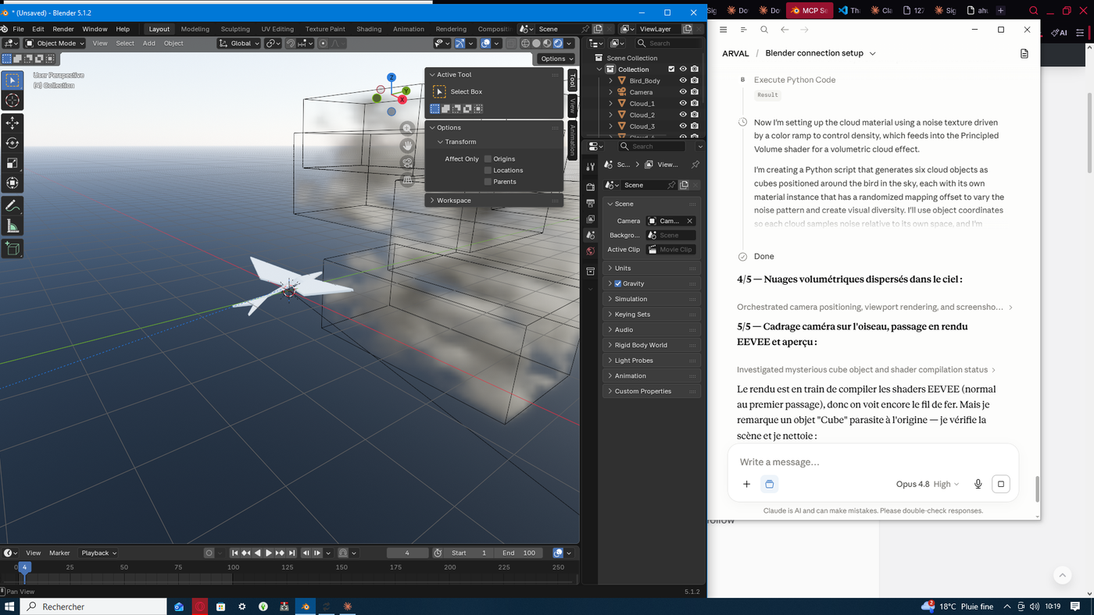Select the Annotate pencil tool
1094x615 pixels.
coord(13,206)
